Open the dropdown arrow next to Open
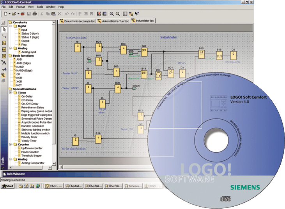The width and height of the screenshot is (285, 209). [x=18, y=14]
